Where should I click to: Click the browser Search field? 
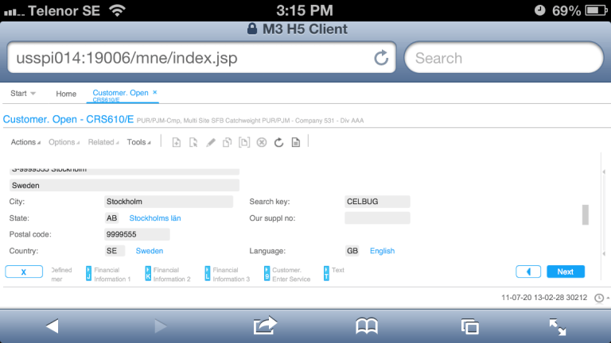click(504, 58)
